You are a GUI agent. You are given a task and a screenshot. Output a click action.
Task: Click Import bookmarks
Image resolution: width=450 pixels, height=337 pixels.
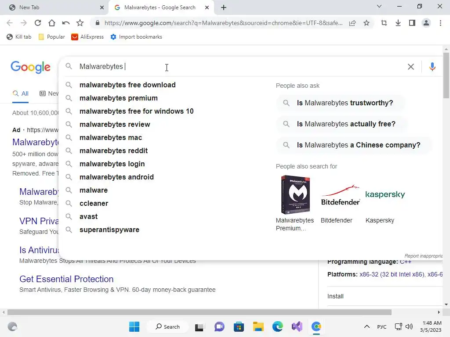coord(136,37)
